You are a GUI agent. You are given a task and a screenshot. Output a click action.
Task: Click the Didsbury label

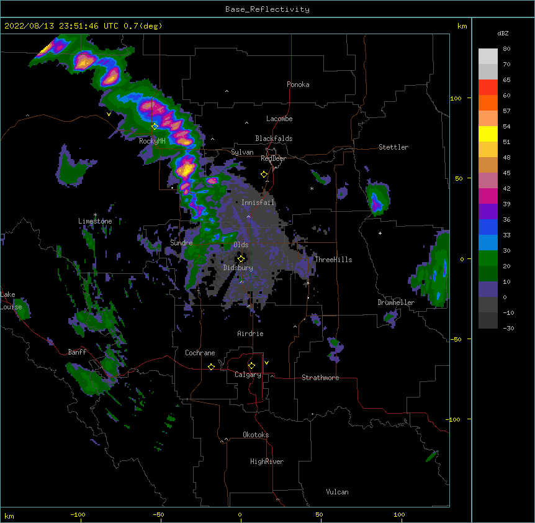[238, 268]
